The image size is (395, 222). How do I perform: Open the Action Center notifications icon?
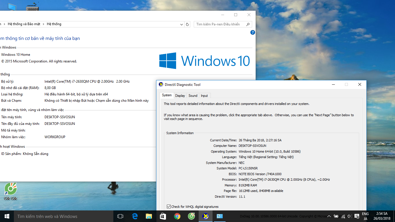[x=357, y=216]
